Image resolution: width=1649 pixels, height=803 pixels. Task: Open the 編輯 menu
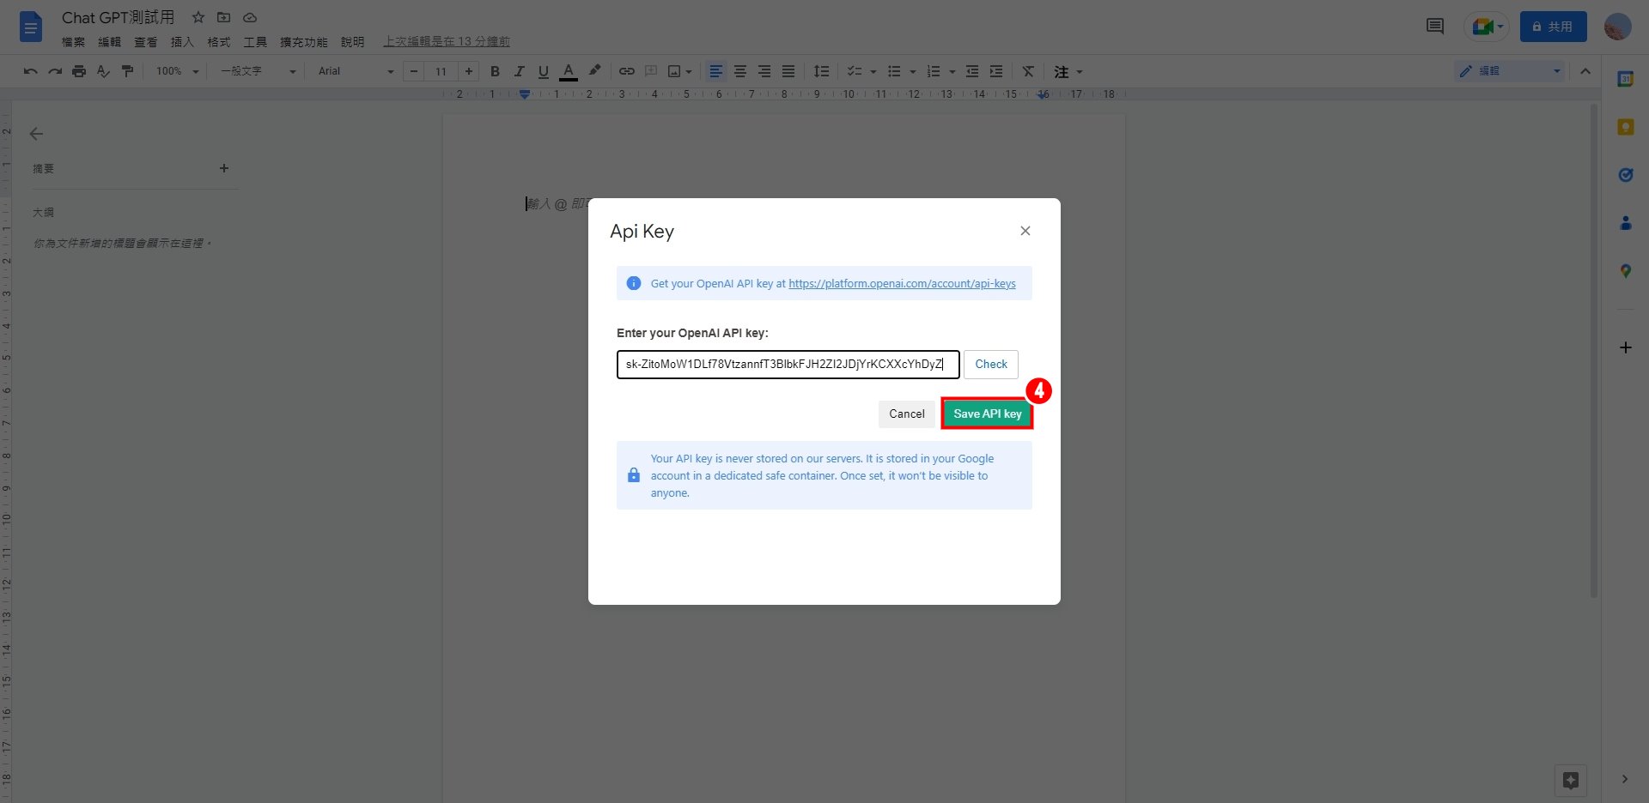pyautogui.click(x=109, y=41)
